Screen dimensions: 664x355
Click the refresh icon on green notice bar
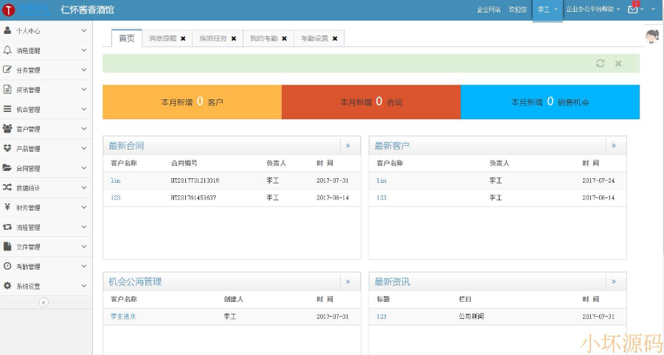click(x=600, y=63)
